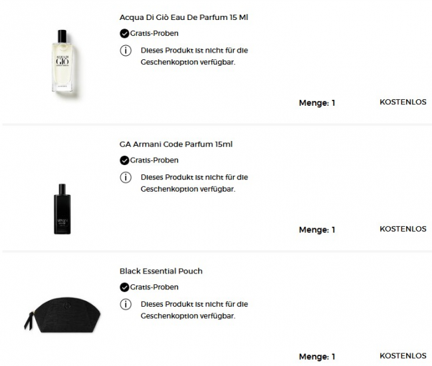This screenshot has width=432, height=366.
Task: Click the info icon for Acqua Di Giò
Action: 125,50
